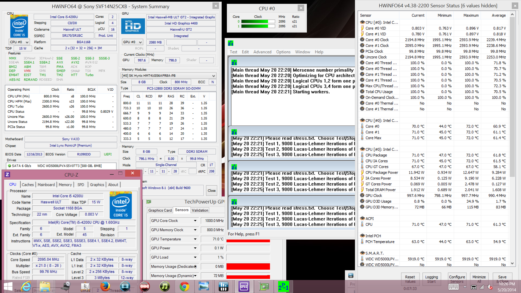Click the sensor list scrollbar down arrow
The image size is (521, 293).
[512, 263]
